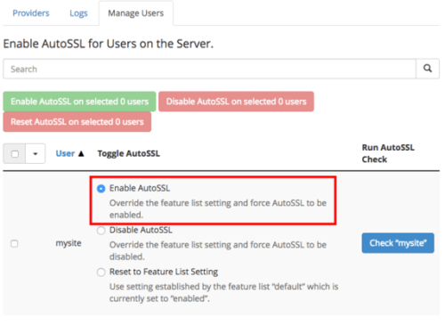445x326 pixels.
Task: Open the Providers tab
Action: 31,13
